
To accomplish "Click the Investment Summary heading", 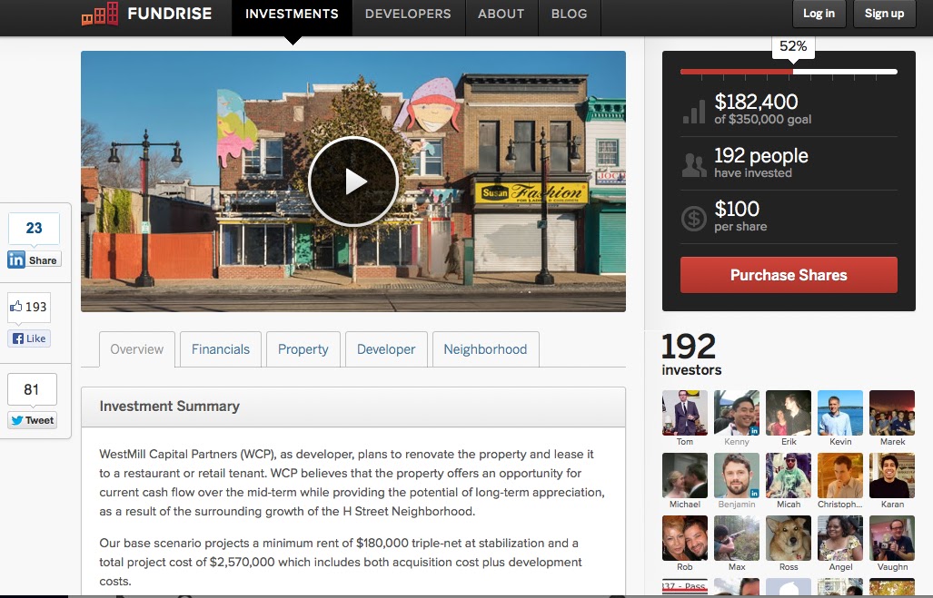I will (170, 406).
